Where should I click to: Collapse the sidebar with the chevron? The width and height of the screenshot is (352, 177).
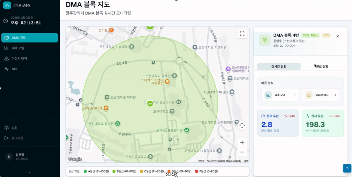tap(30, 173)
